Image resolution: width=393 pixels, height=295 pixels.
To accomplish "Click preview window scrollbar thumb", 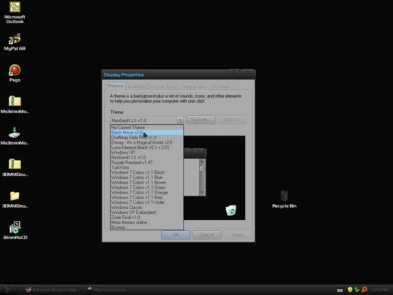I will (202, 169).
